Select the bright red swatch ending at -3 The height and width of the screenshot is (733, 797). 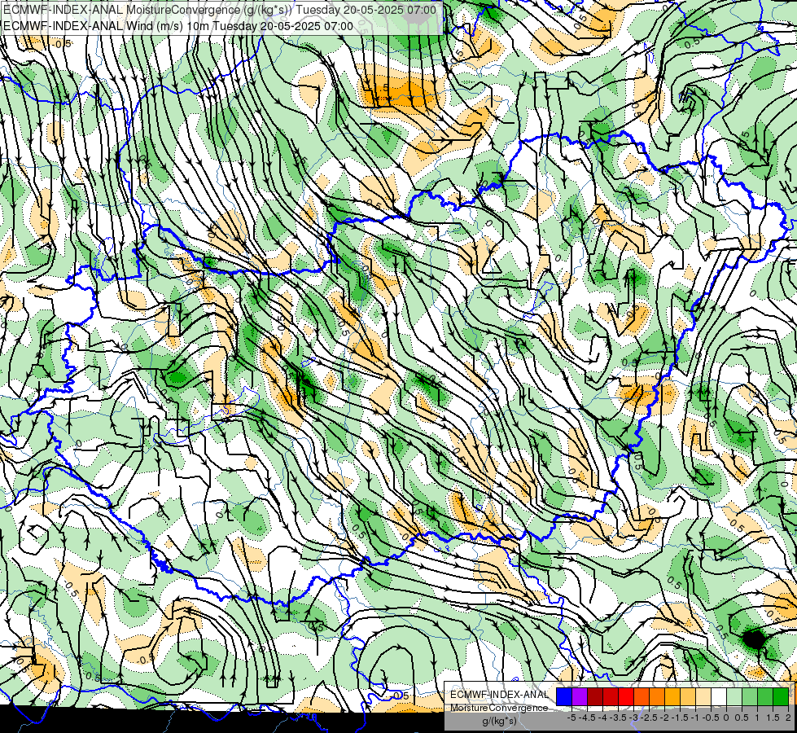click(626, 697)
